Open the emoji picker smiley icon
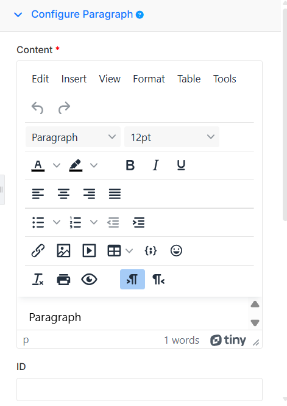 tap(176, 251)
